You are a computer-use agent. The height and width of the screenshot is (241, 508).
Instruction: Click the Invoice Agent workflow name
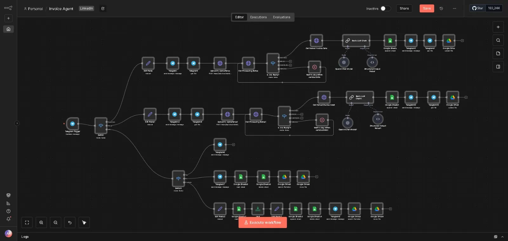[61, 9]
